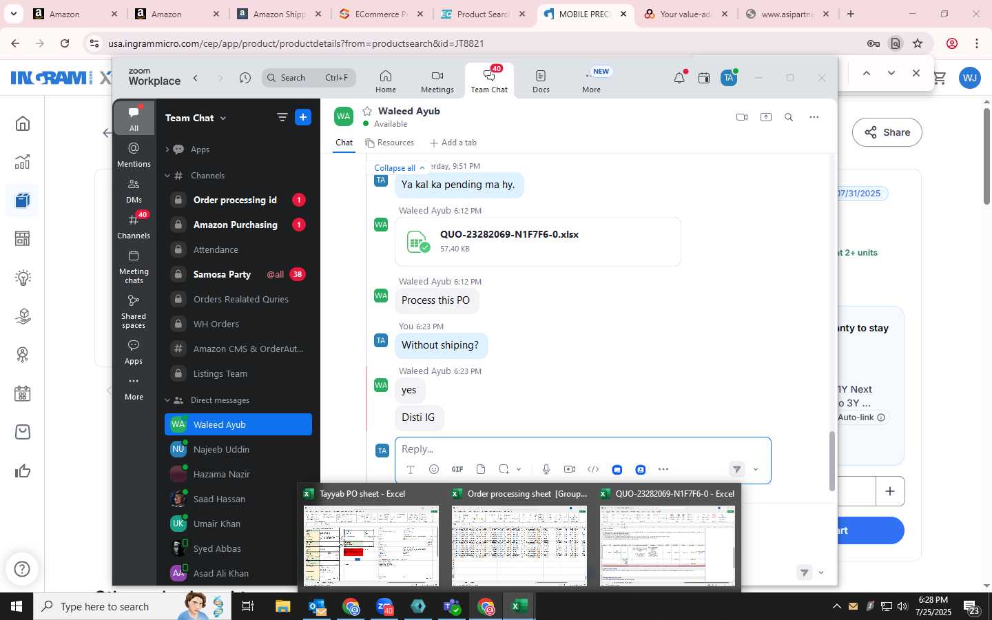Select Order processing sheet Excel thumbnail
Image resolution: width=992 pixels, height=620 pixels.
click(519, 538)
